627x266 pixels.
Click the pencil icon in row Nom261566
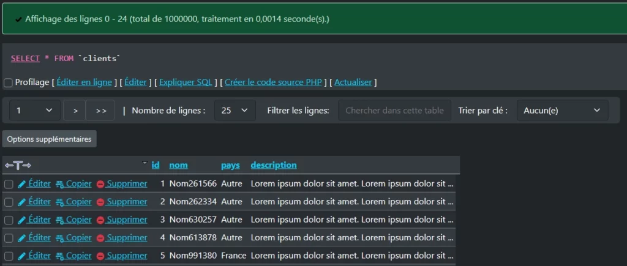[22, 184]
